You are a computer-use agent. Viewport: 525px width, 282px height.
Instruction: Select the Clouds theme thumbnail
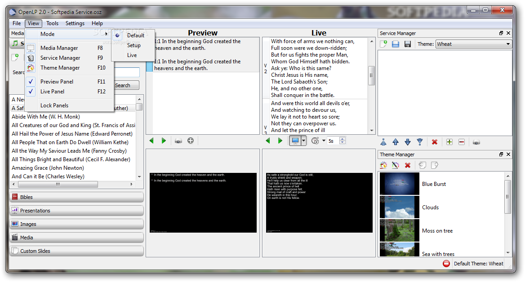[400, 207]
